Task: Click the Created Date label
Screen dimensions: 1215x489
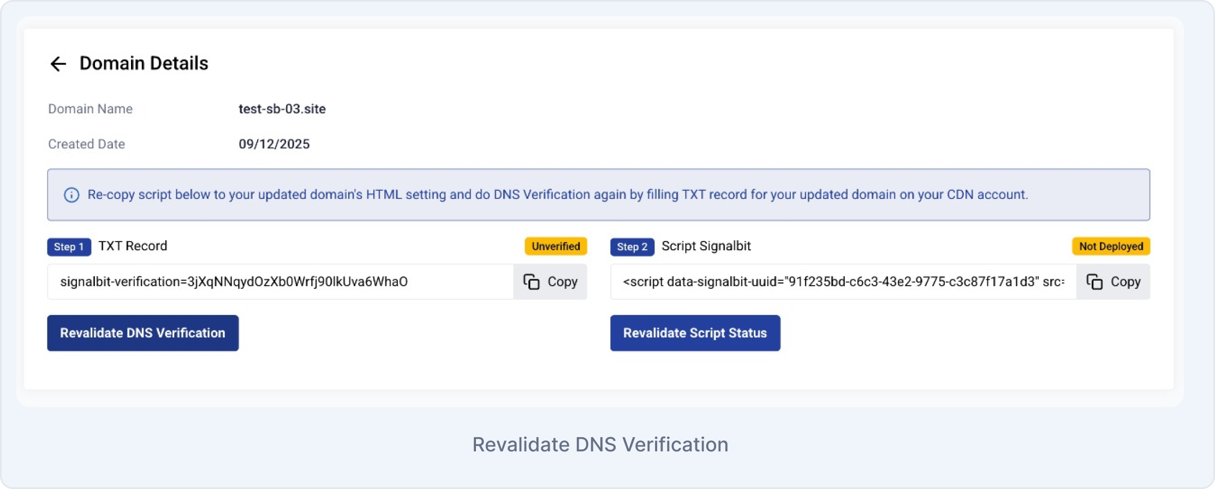Action: pos(87,144)
